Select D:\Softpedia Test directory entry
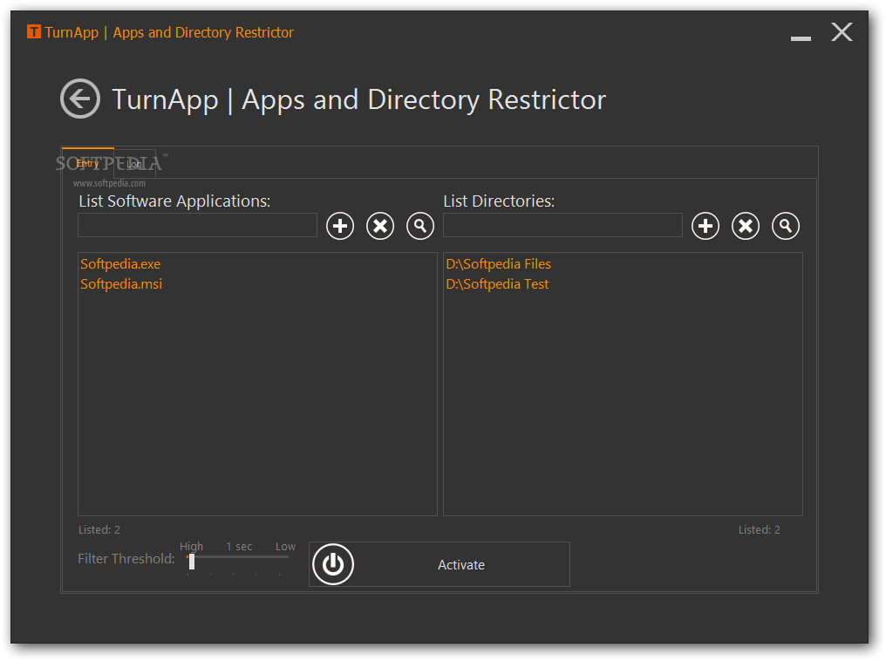The height and width of the screenshot is (661, 886). point(497,283)
